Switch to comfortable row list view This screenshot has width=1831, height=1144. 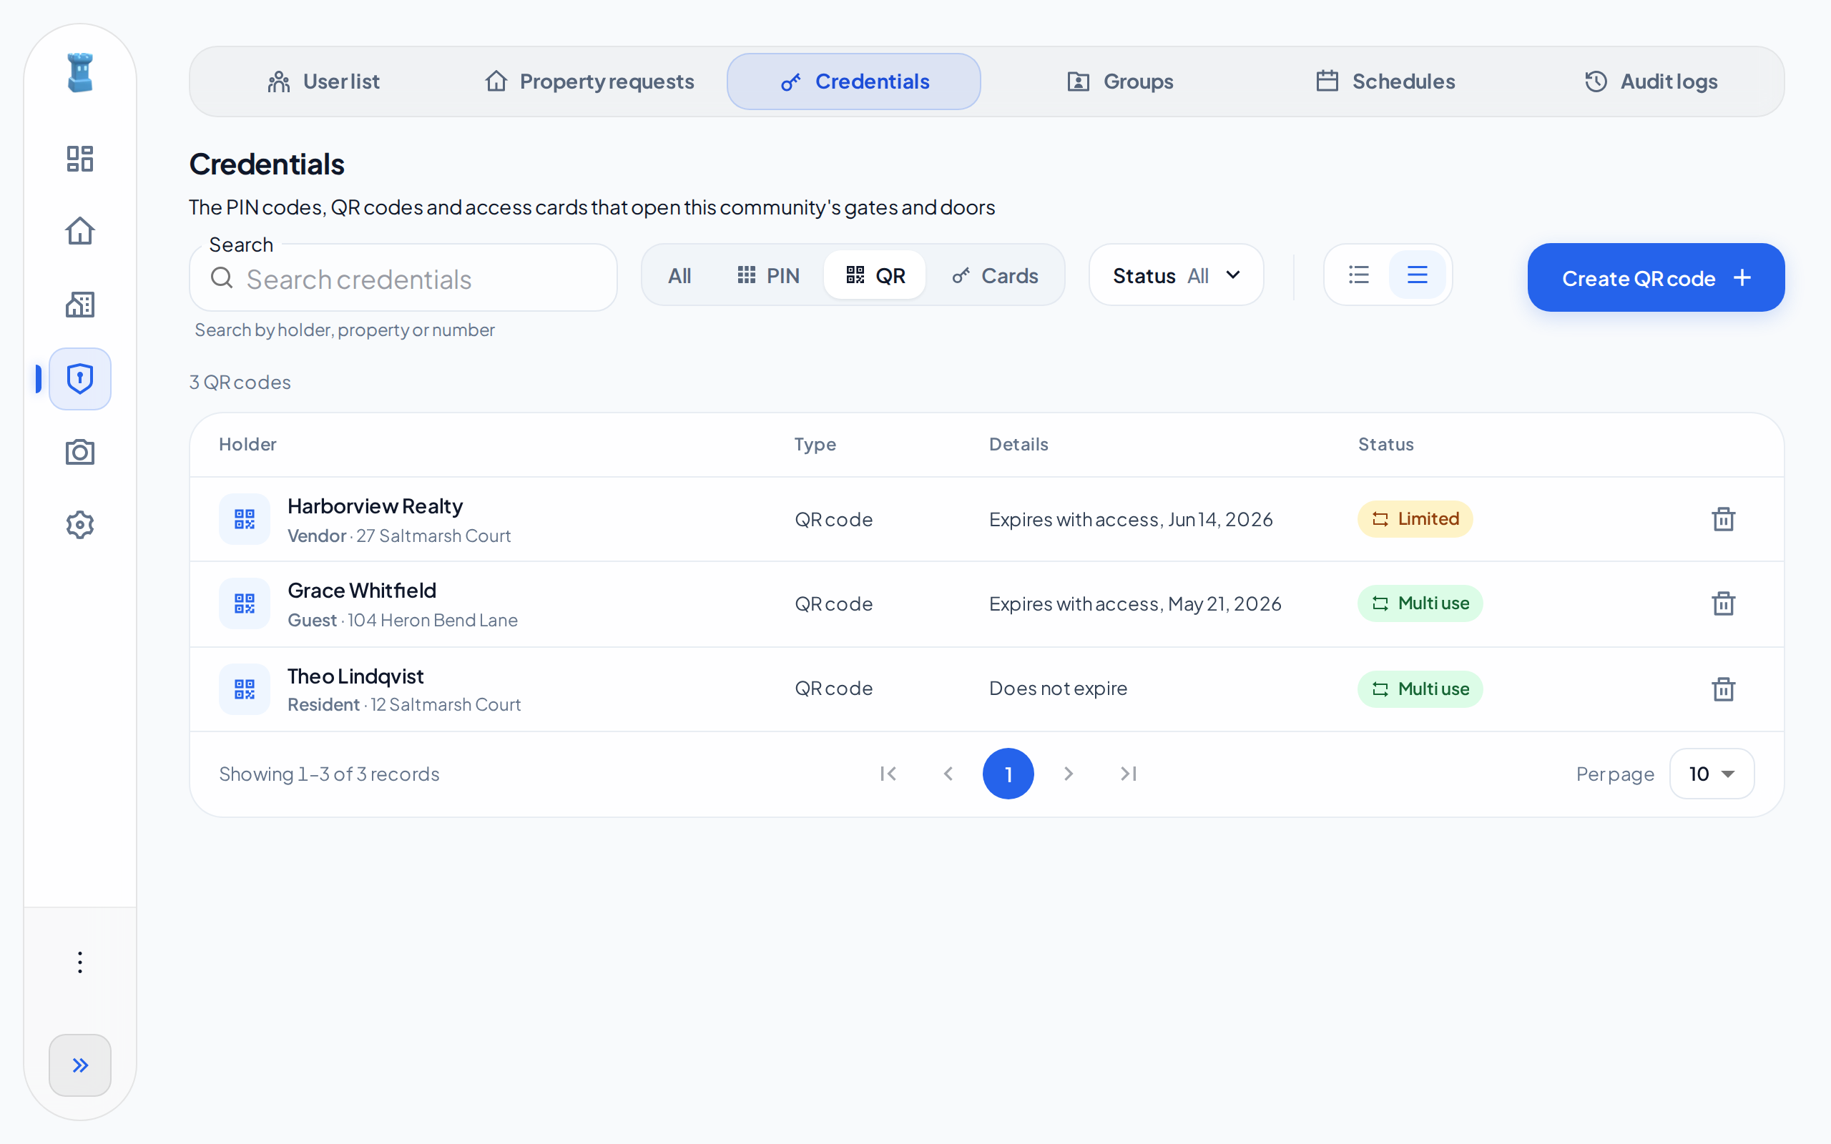1417,275
